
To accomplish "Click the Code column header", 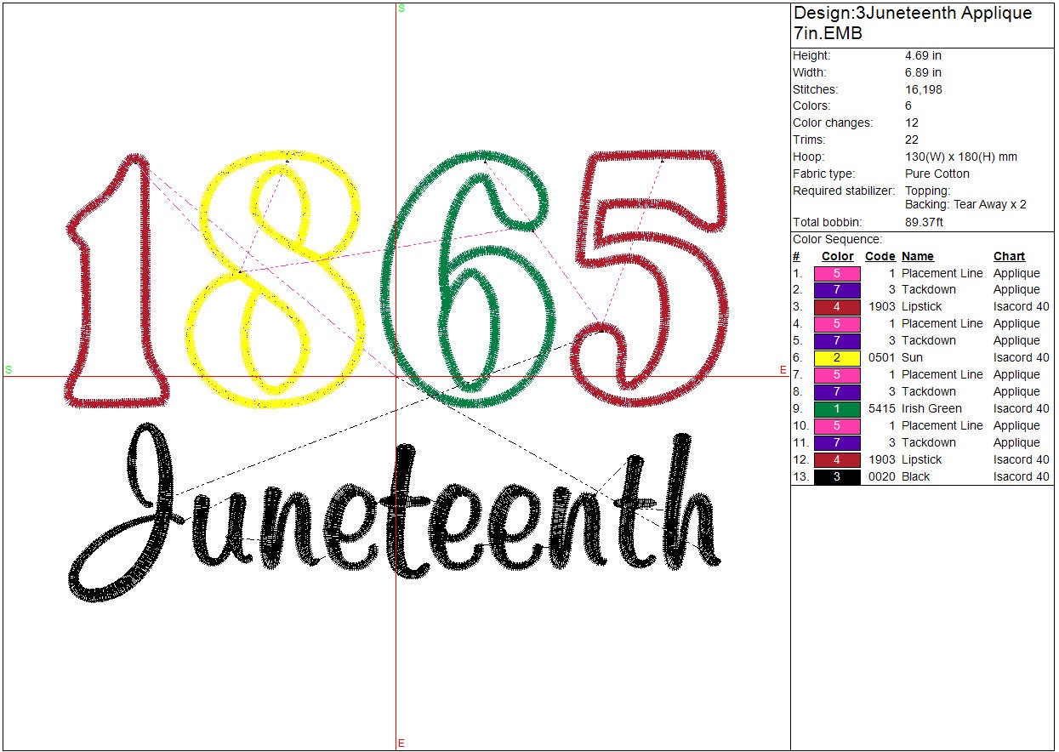I will point(880,256).
